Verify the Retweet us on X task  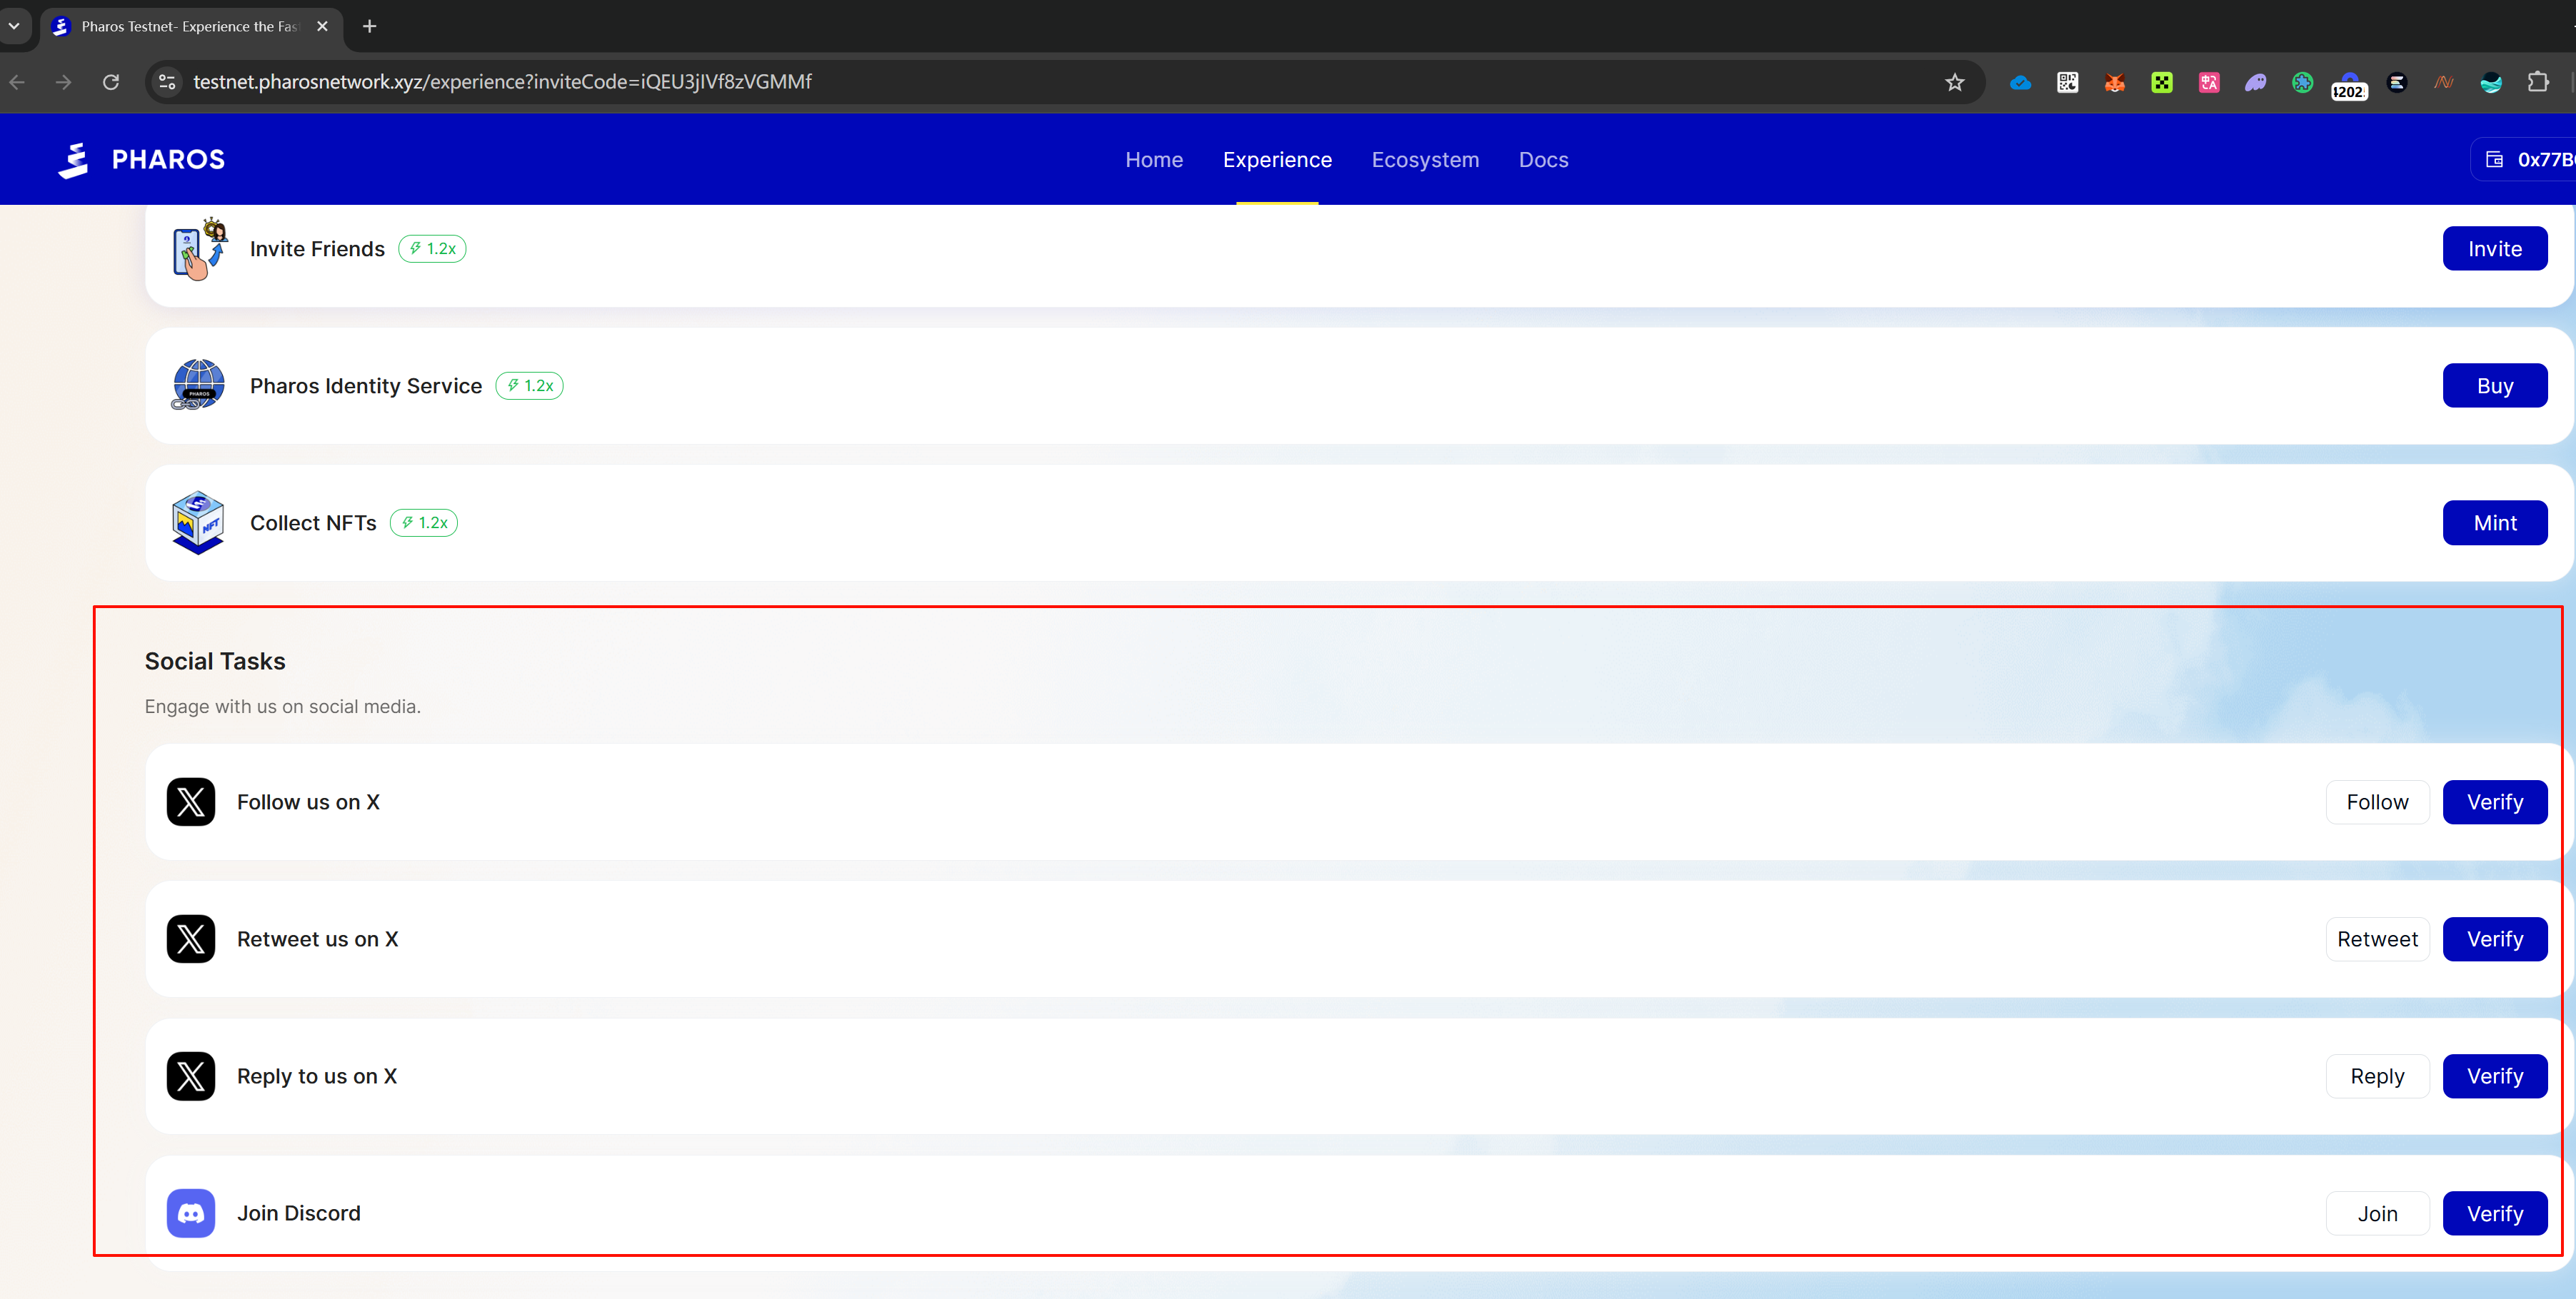(2494, 939)
